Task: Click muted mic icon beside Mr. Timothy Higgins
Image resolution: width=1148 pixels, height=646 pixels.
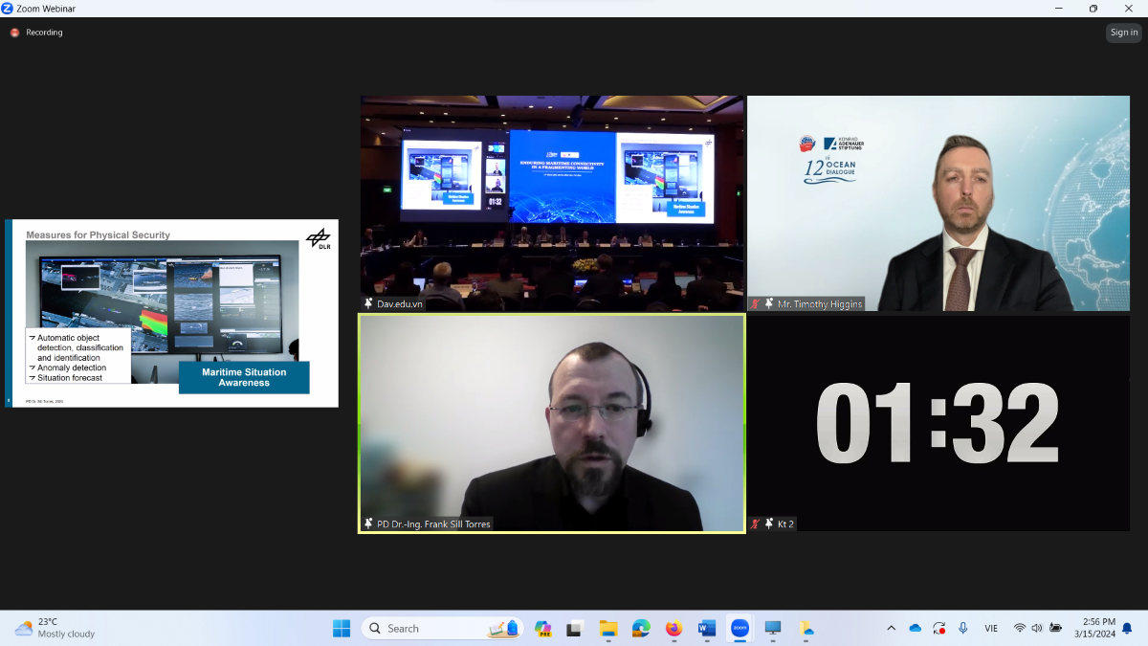Action: click(x=756, y=304)
